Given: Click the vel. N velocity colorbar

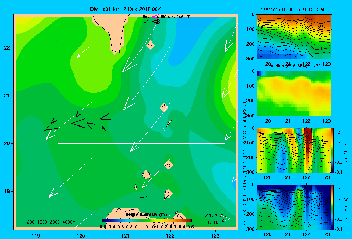Looking at the screenshot, I should tap(333, 150).
